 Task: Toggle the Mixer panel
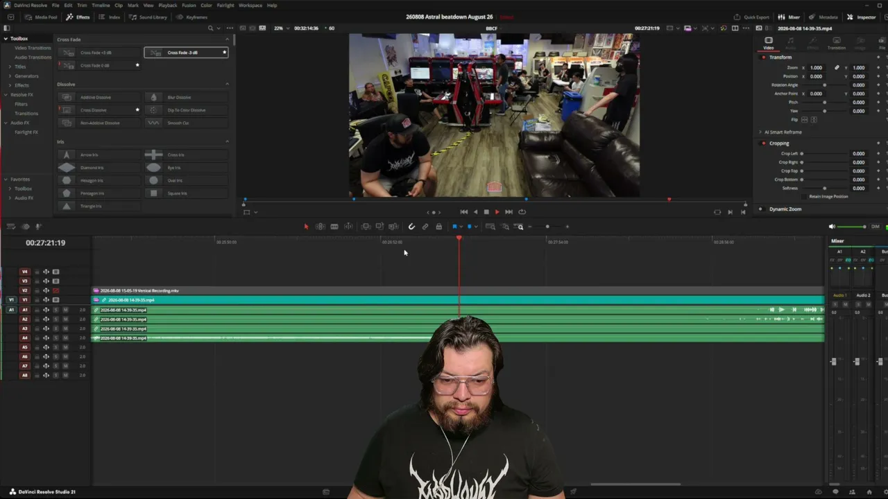pyautogui.click(x=789, y=17)
